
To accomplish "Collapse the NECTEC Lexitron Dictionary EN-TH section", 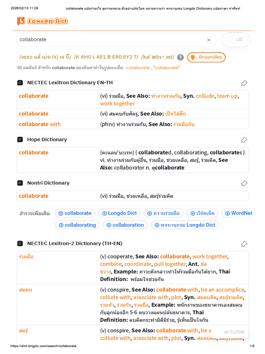I will (20, 83).
